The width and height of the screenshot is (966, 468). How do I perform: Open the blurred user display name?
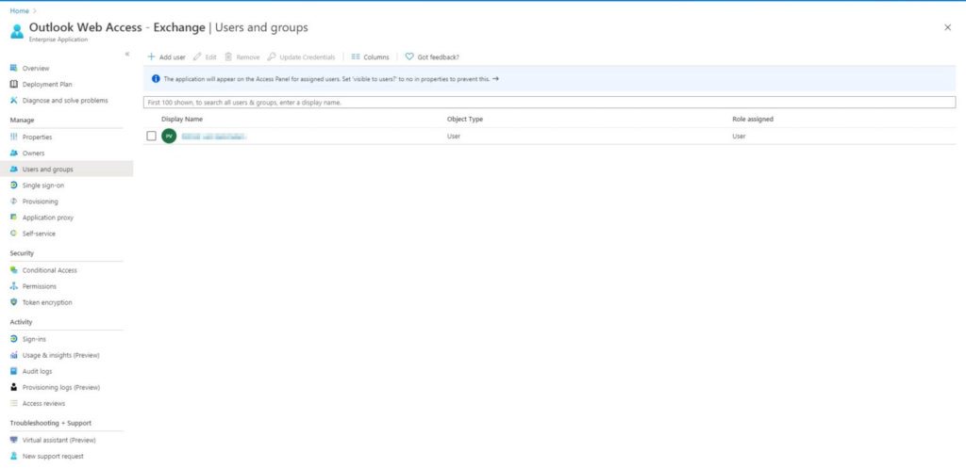coord(214,136)
